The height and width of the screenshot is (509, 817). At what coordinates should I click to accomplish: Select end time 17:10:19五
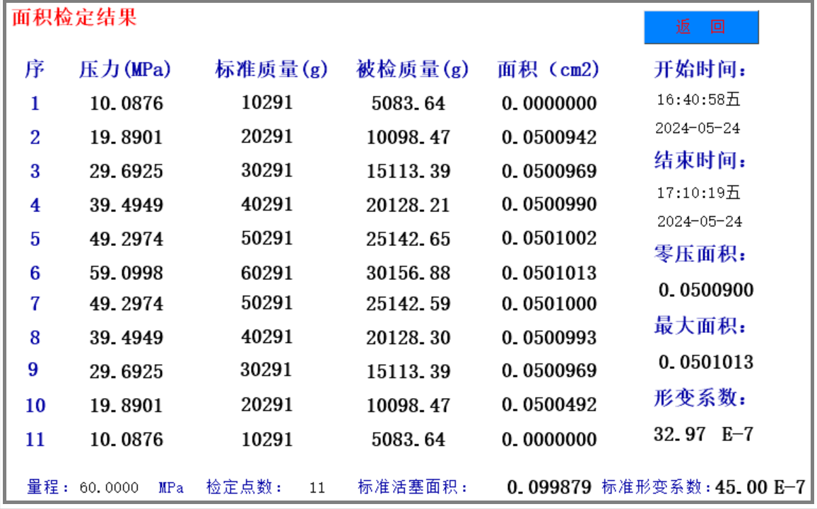[699, 193]
